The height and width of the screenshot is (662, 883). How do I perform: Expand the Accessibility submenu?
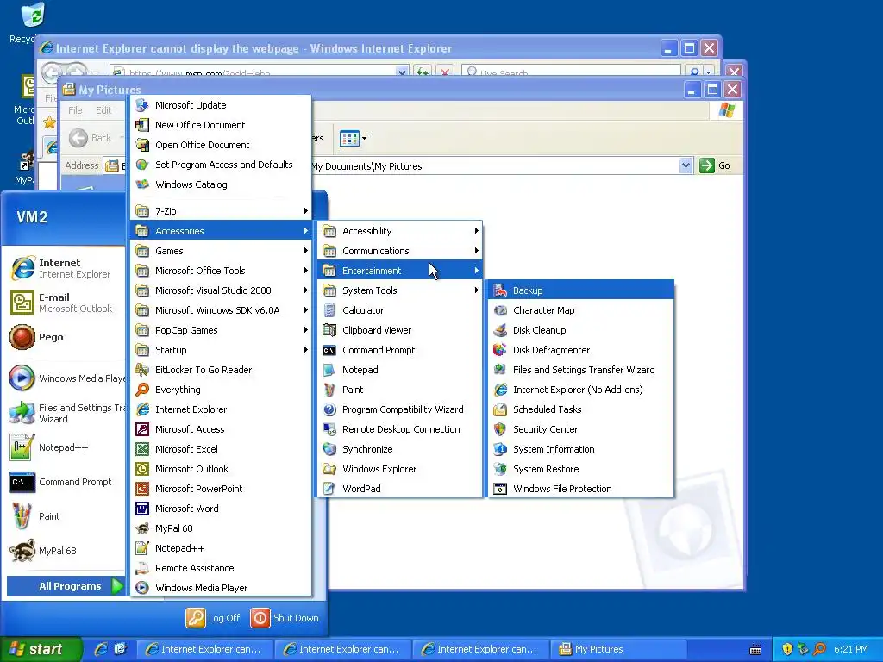pyautogui.click(x=400, y=231)
